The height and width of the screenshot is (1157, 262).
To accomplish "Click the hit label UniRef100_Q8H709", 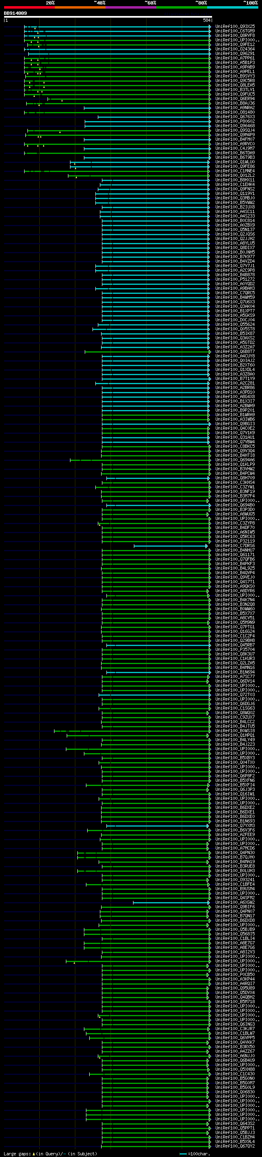I will point(235,478).
